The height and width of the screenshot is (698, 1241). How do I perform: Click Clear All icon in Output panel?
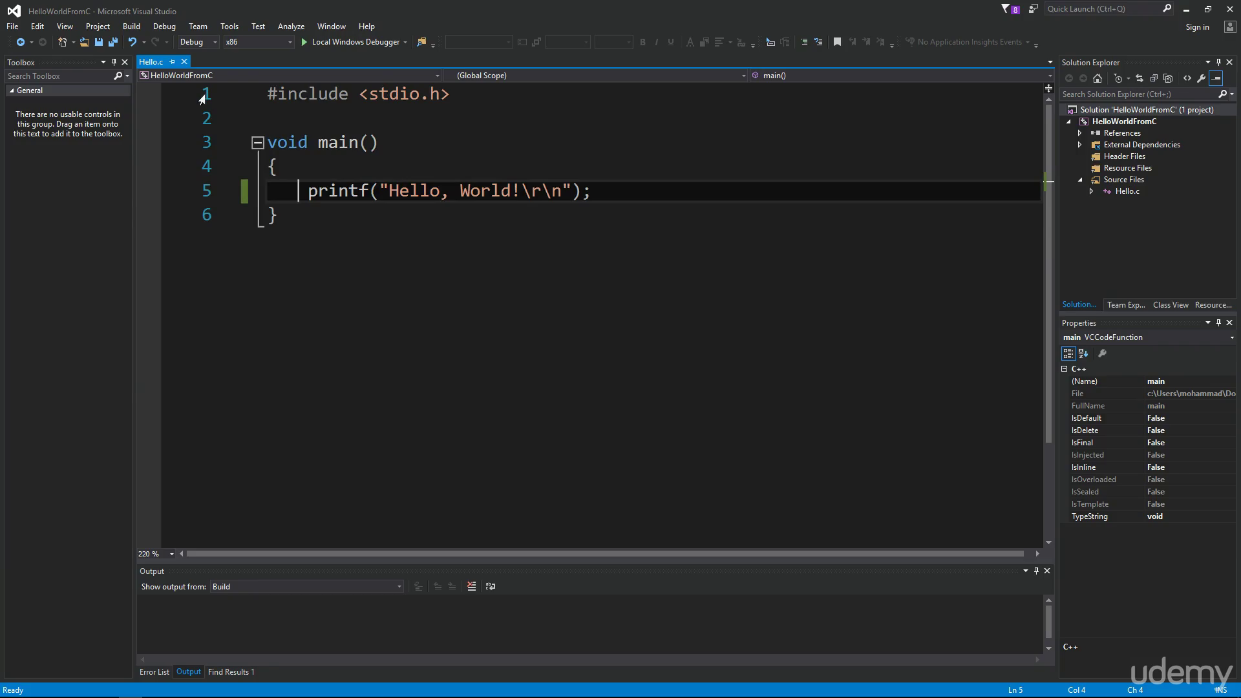point(471,586)
